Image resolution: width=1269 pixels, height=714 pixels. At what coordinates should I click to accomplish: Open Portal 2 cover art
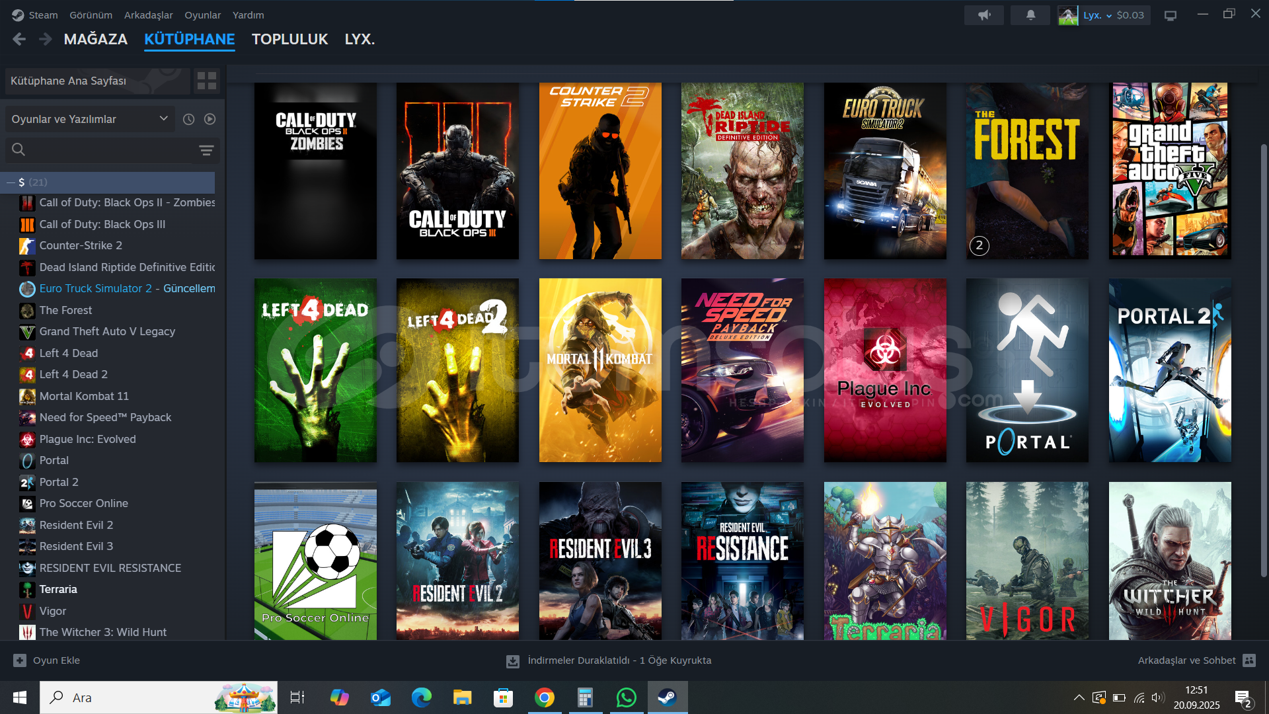tap(1170, 370)
